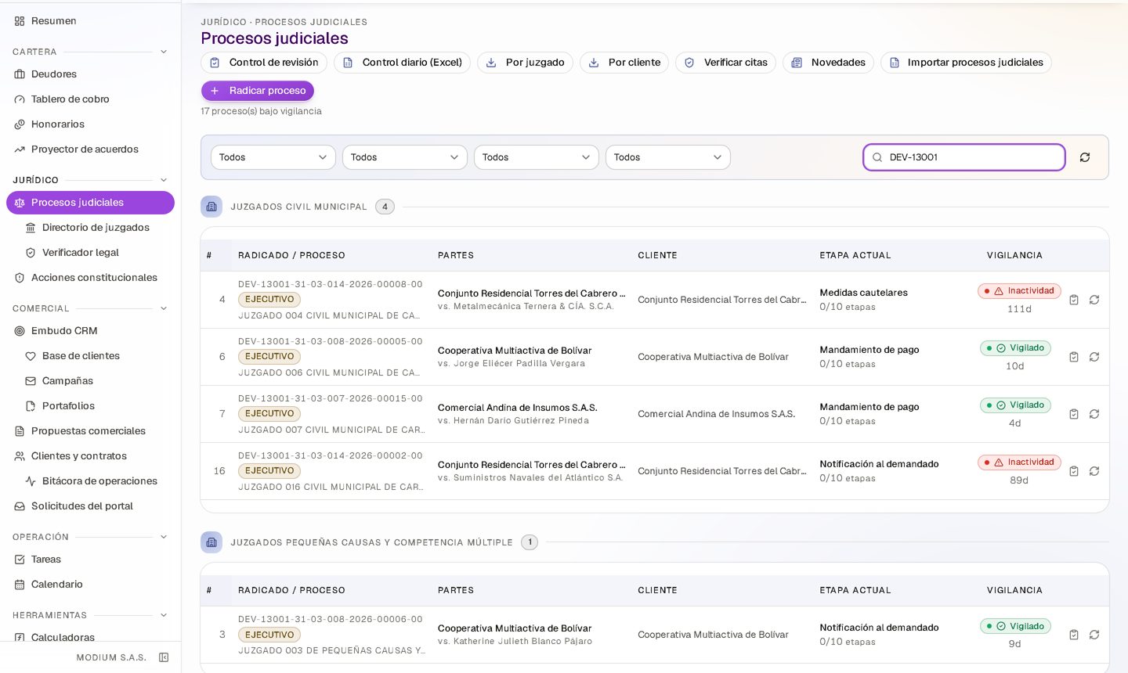
Task: Refresh the Jorge Eliécer Padilla process row
Action: coord(1094,357)
